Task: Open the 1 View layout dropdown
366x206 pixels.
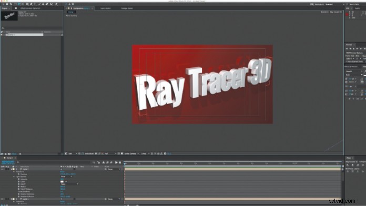Action: [x=145, y=153]
